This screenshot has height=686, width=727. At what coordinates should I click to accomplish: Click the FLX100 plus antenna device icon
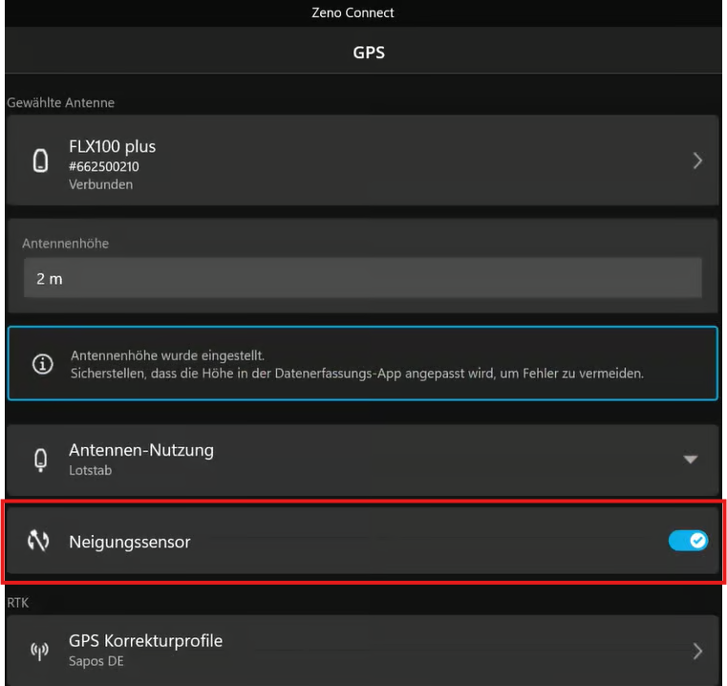click(40, 161)
